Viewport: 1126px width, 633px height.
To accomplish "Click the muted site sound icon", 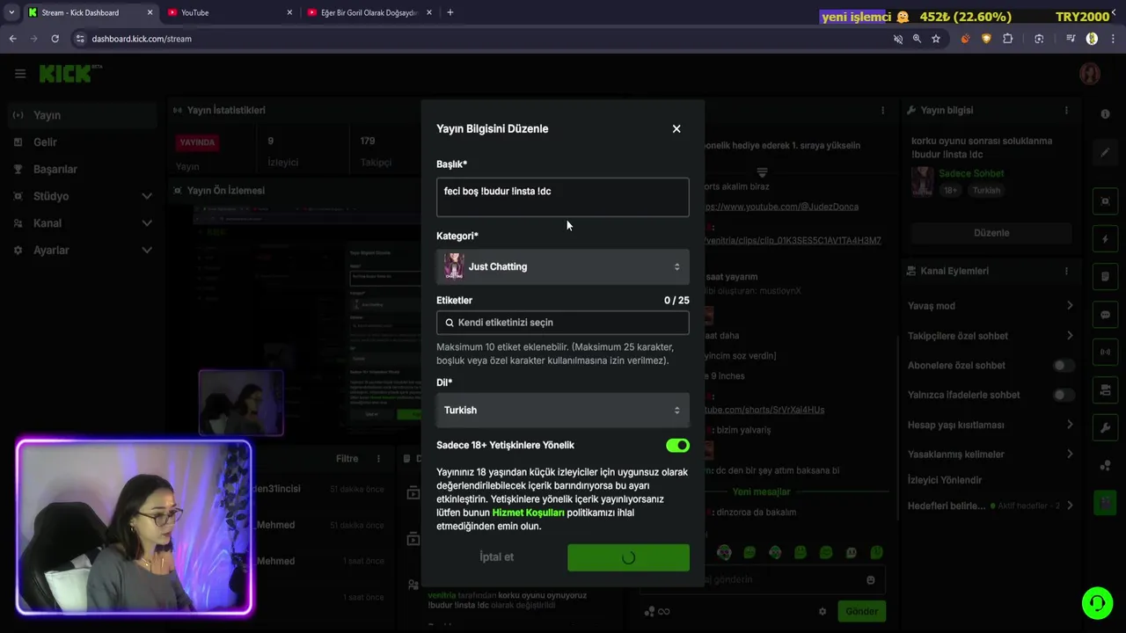I will (898, 39).
